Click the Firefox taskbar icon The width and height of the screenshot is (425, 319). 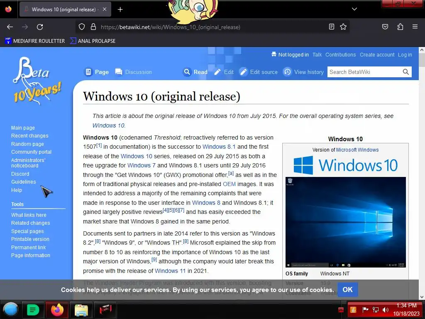tap(57, 309)
